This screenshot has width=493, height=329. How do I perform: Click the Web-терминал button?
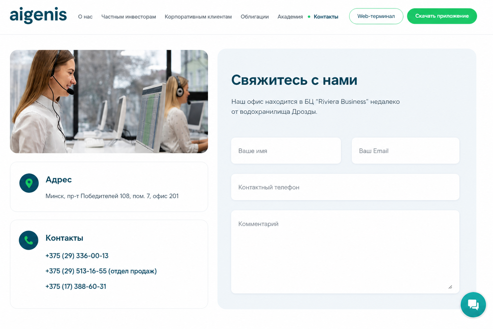coord(376,16)
